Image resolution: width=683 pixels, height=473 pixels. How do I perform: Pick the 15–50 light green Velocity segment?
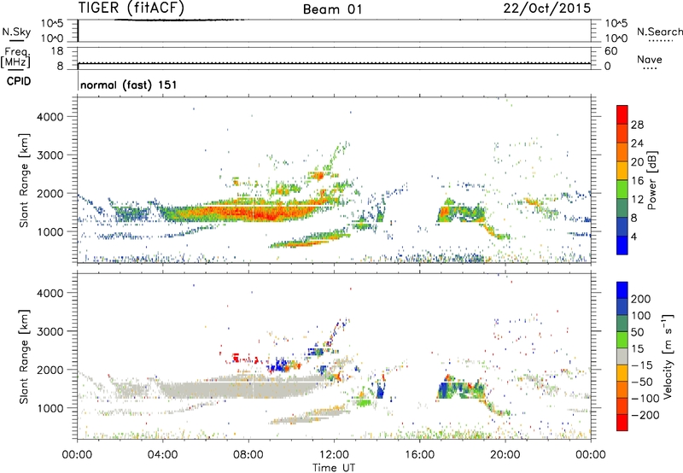click(622, 340)
